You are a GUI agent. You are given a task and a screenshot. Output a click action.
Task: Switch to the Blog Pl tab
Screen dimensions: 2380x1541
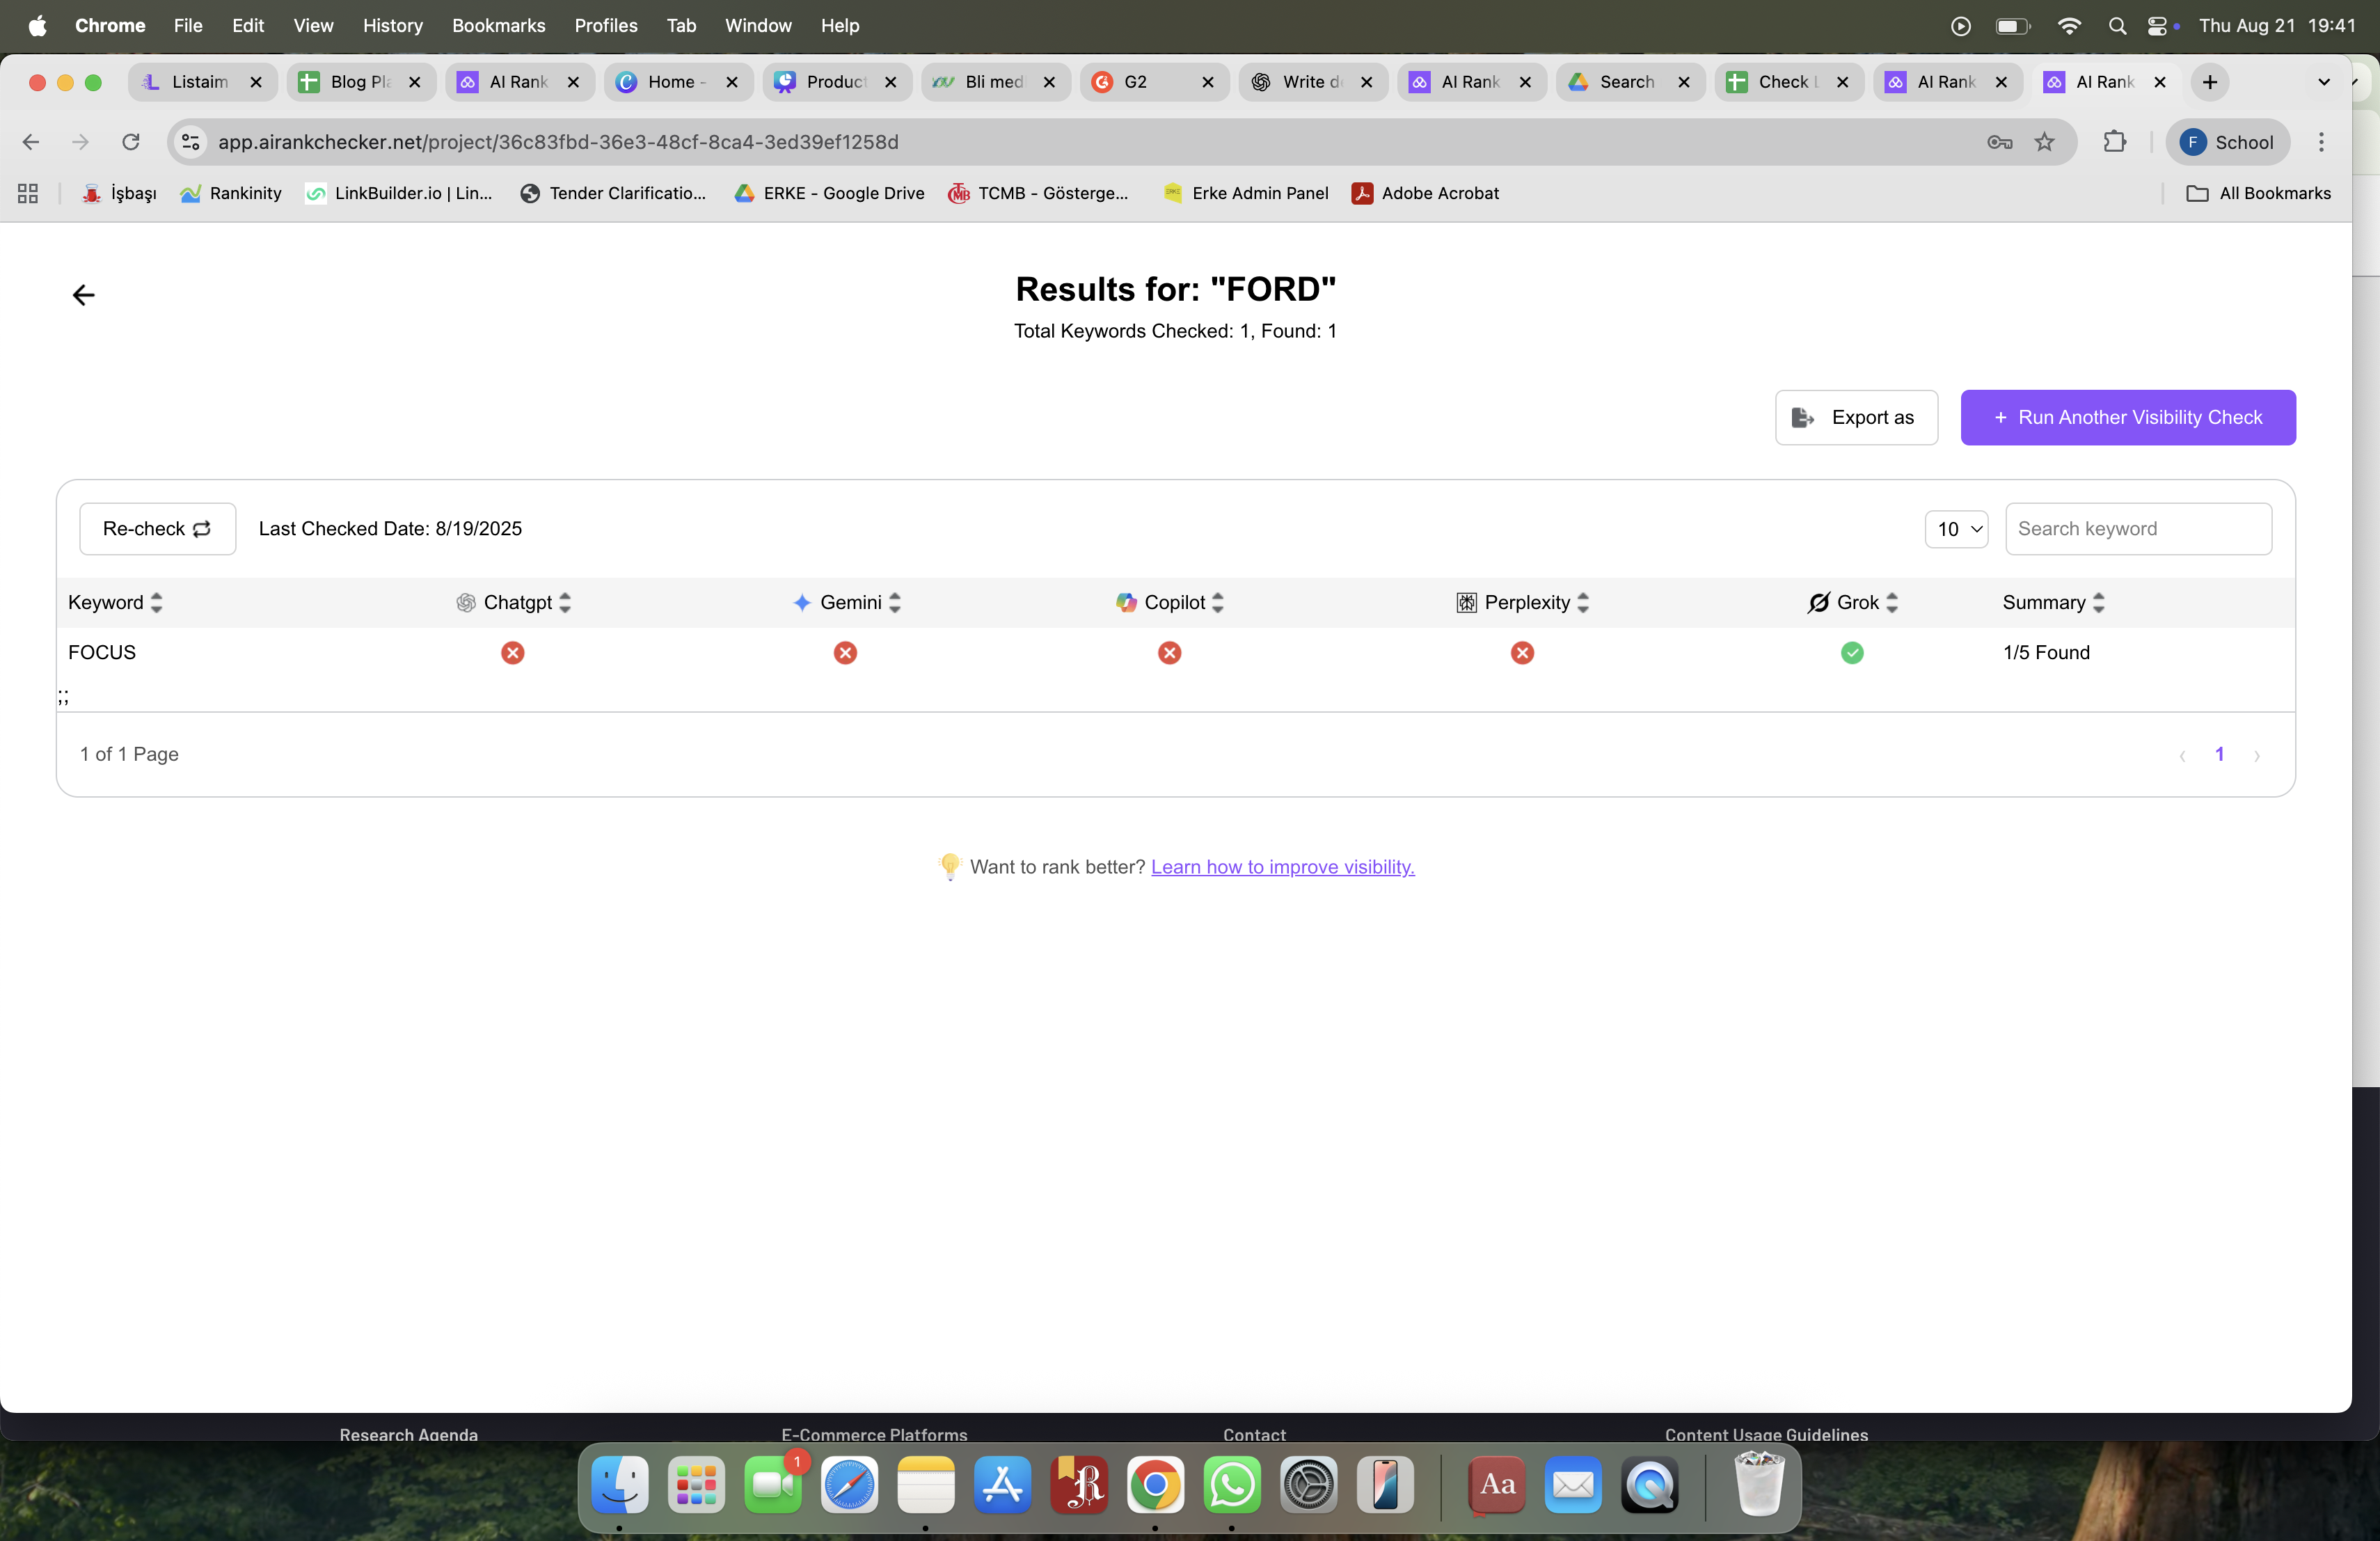362,82
